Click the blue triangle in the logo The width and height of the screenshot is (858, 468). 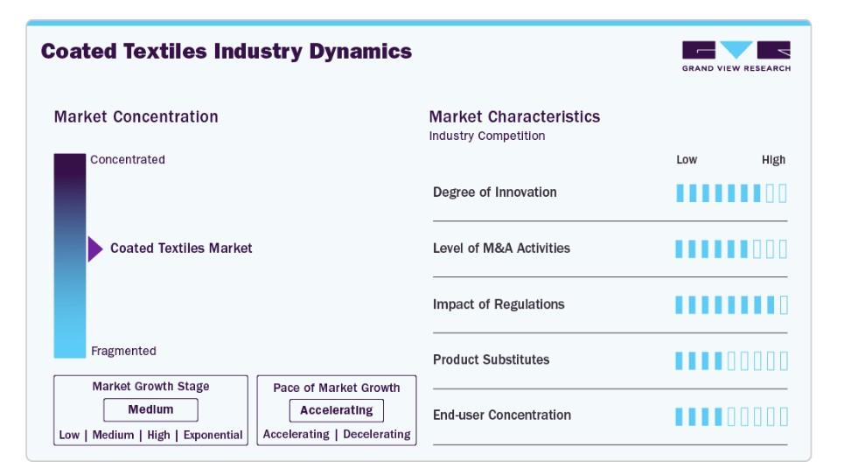click(x=736, y=49)
